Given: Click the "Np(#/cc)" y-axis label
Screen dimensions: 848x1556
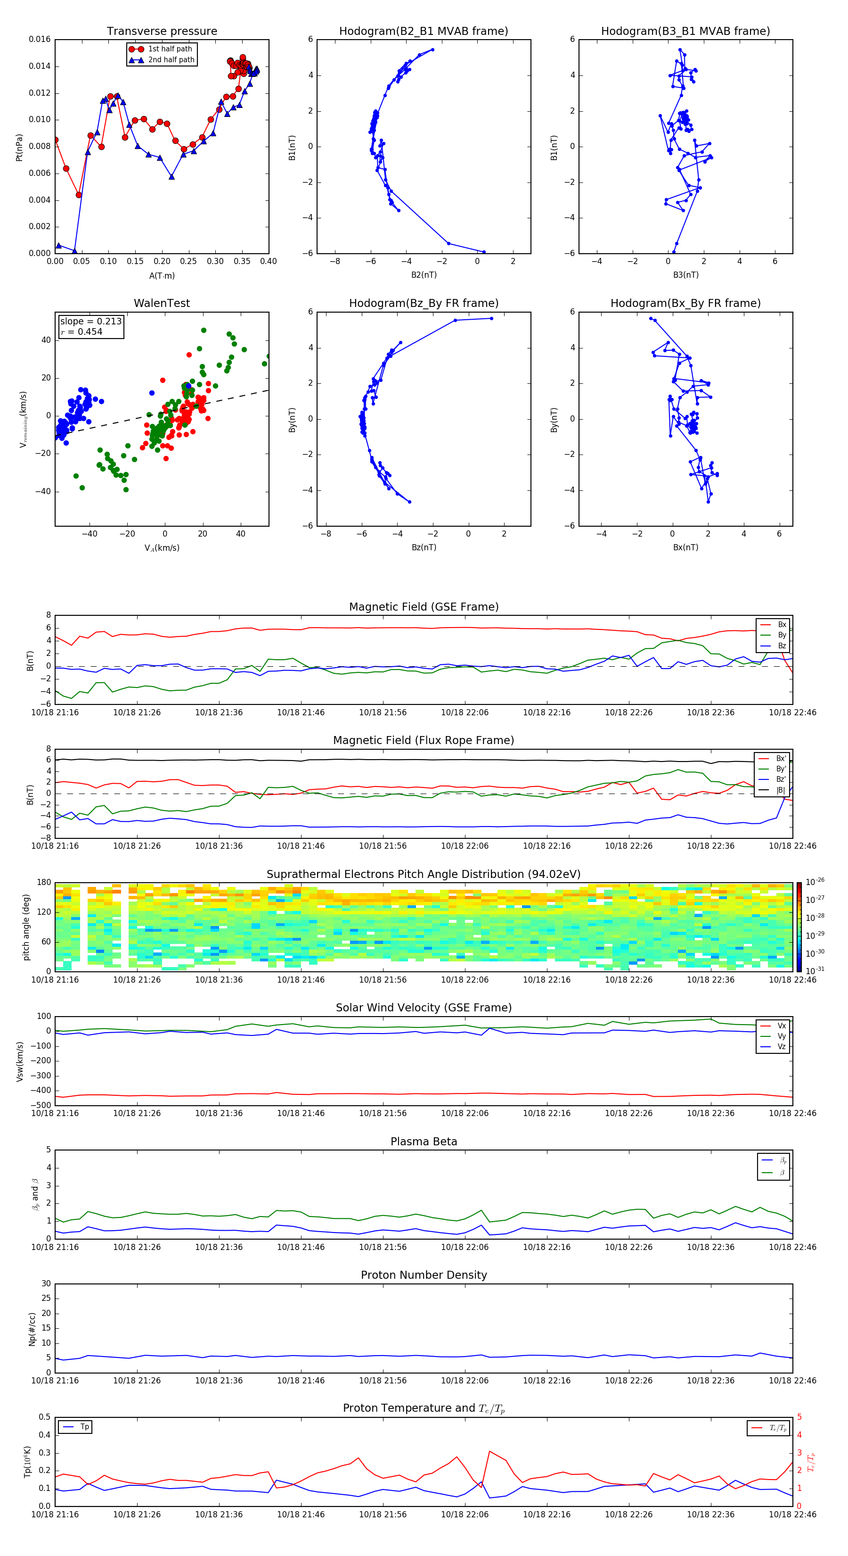Looking at the screenshot, I should click(x=32, y=1328).
